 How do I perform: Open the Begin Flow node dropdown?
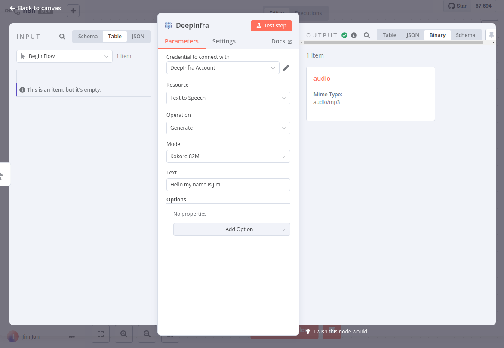[x=64, y=56]
